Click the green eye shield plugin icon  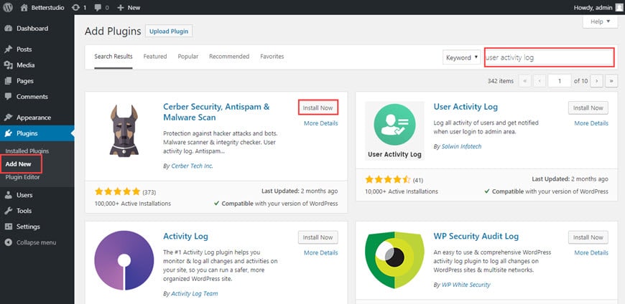click(394, 261)
